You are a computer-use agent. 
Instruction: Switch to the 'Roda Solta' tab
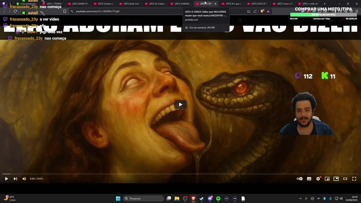tap(129, 4)
